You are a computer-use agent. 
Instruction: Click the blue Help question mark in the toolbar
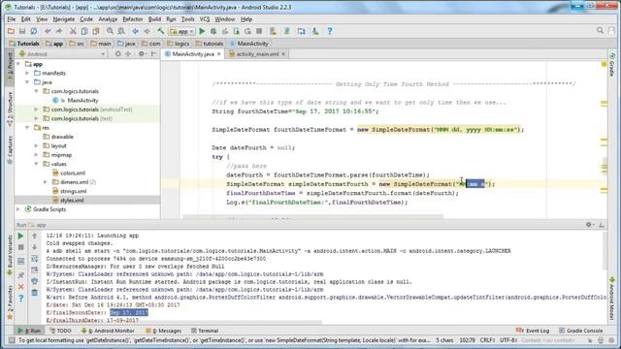point(330,31)
